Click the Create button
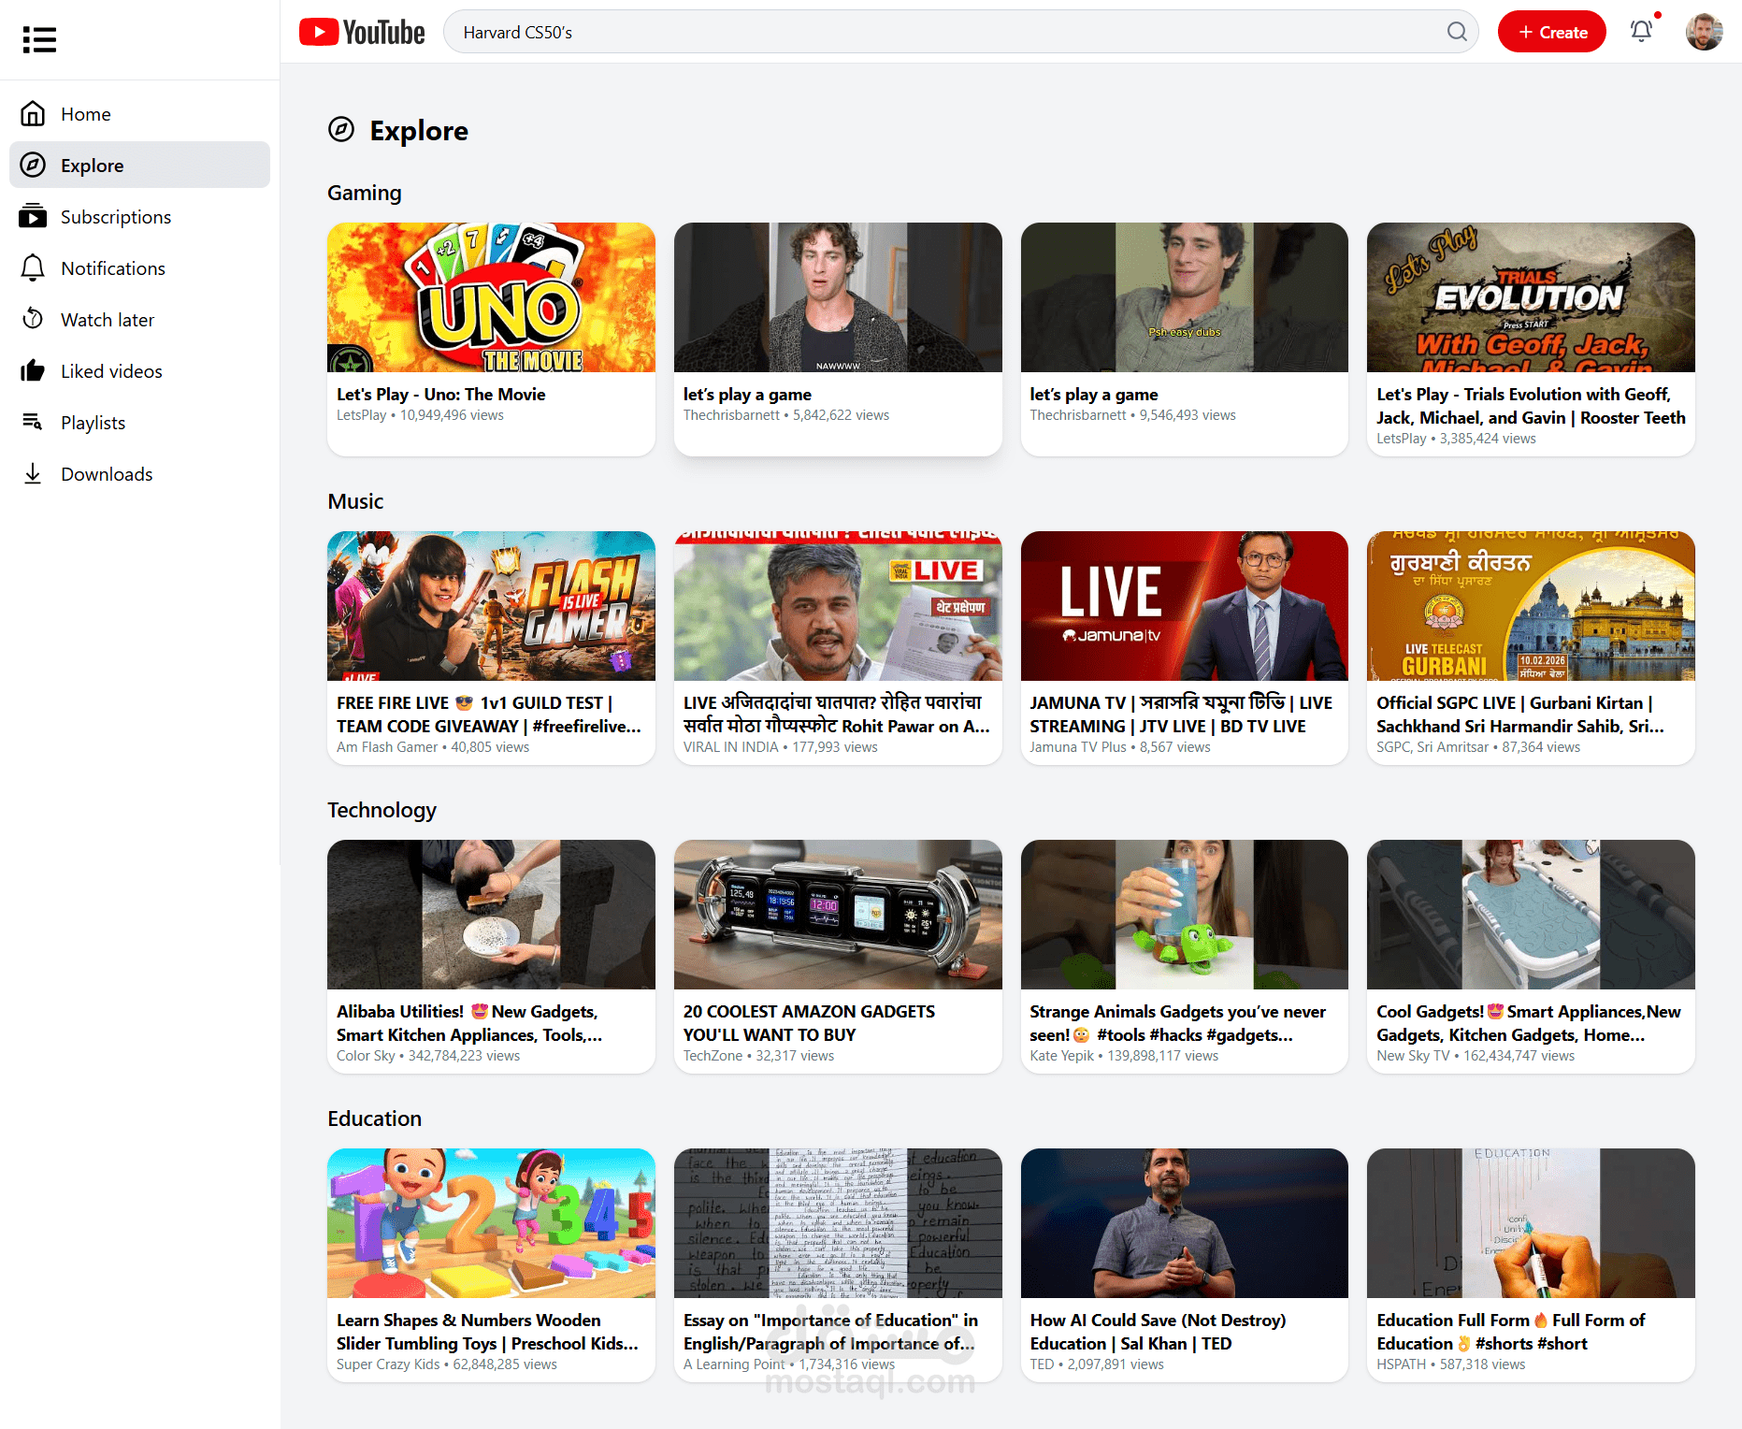 point(1551,32)
